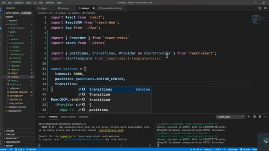269x151 pixels.
Task: Expand the public folder
Action: pos(13,32)
